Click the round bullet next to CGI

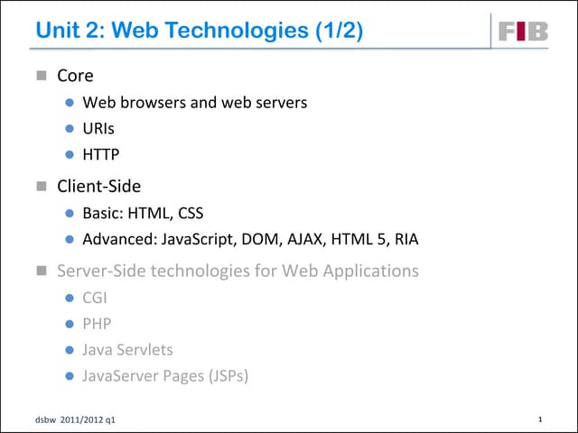coord(70,297)
